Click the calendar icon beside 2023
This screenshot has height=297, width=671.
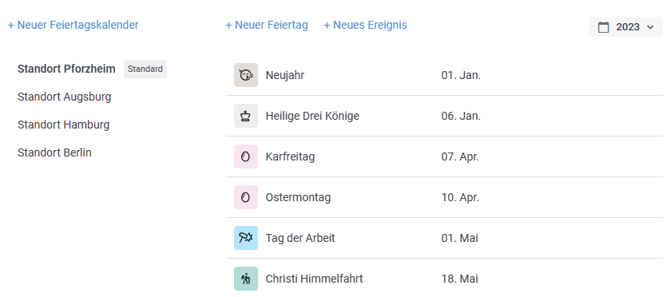[x=603, y=27]
